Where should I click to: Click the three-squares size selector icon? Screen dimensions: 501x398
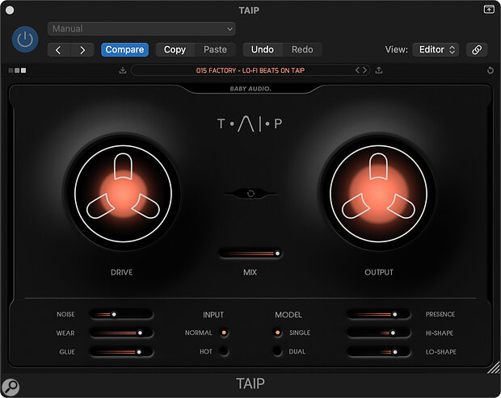(17, 70)
